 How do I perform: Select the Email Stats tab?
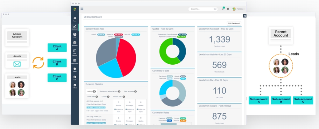click(93, 97)
